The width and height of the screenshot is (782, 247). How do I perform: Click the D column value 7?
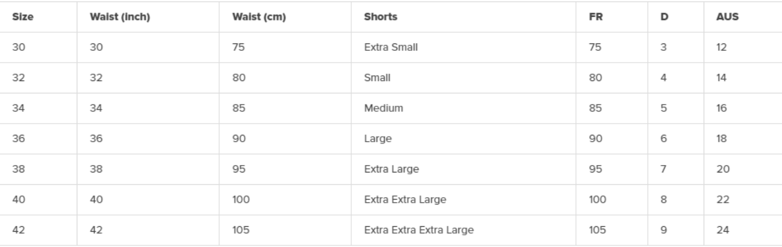click(663, 169)
